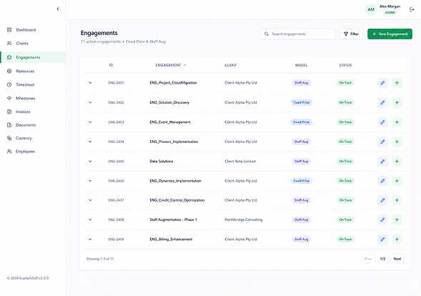
Task: Expand the ENG-2401 row details
Action: point(90,83)
